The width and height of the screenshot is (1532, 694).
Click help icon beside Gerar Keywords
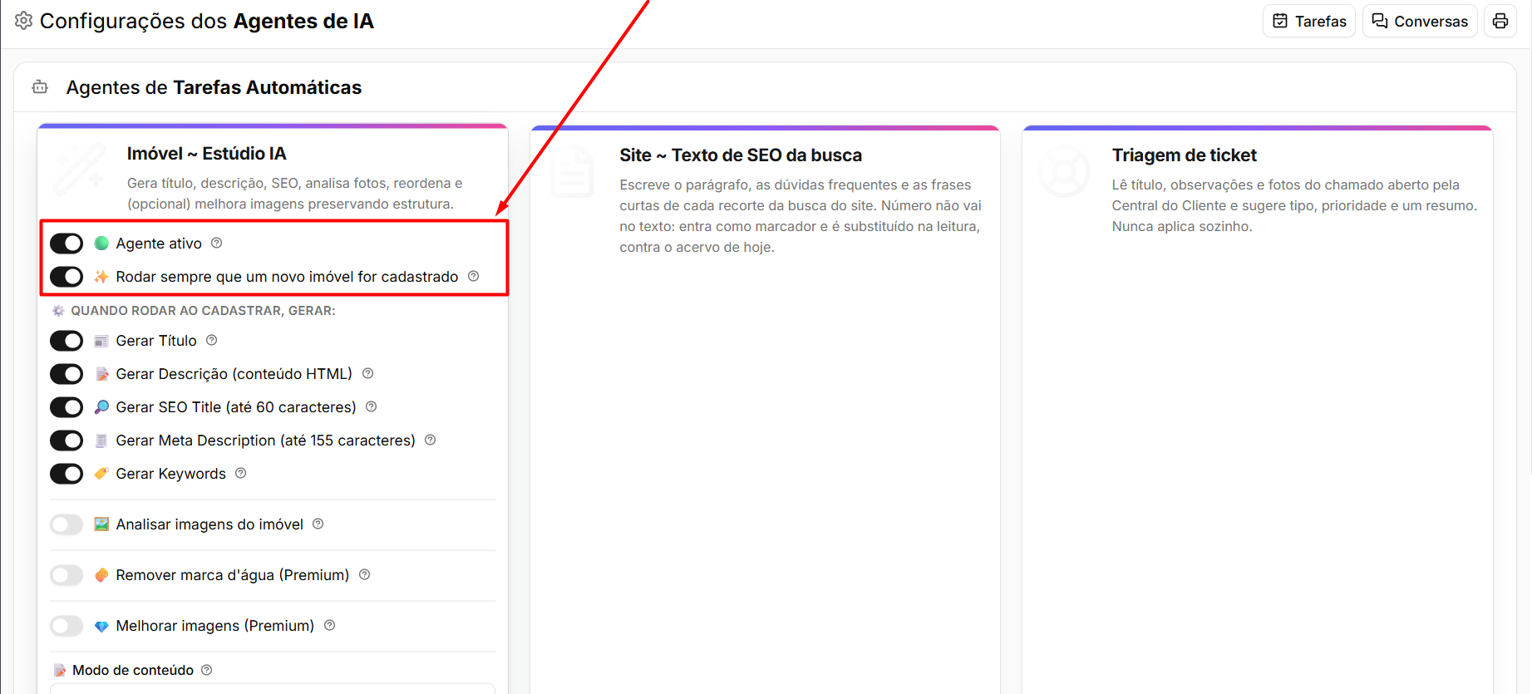[x=241, y=473]
